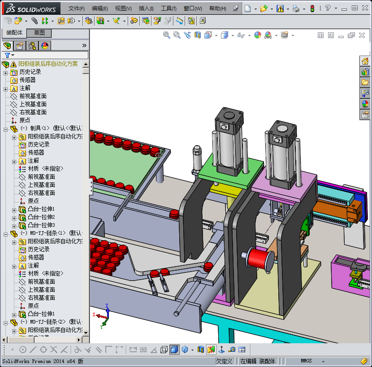Click the Zoom to Fit magnifier icon
The width and height of the screenshot is (372, 367).
tap(166, 35)
